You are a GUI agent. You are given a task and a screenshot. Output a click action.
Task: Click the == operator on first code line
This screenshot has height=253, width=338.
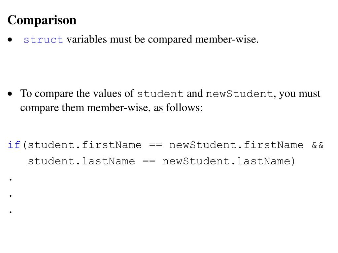[x=155, y=145]
